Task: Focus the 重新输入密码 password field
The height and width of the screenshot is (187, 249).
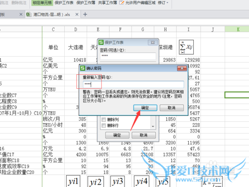Action: click(133, 84)
